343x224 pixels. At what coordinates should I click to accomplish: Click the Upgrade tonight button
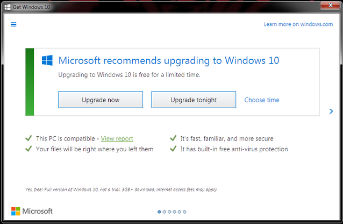click(194, 100)
